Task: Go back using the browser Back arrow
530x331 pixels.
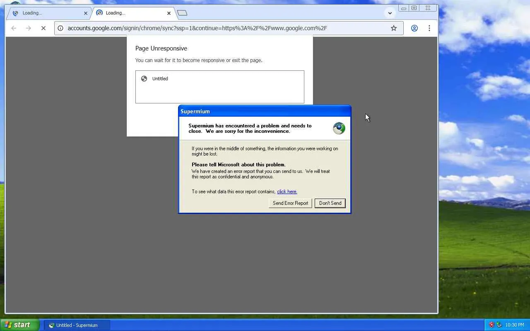Action: point(14,28)
